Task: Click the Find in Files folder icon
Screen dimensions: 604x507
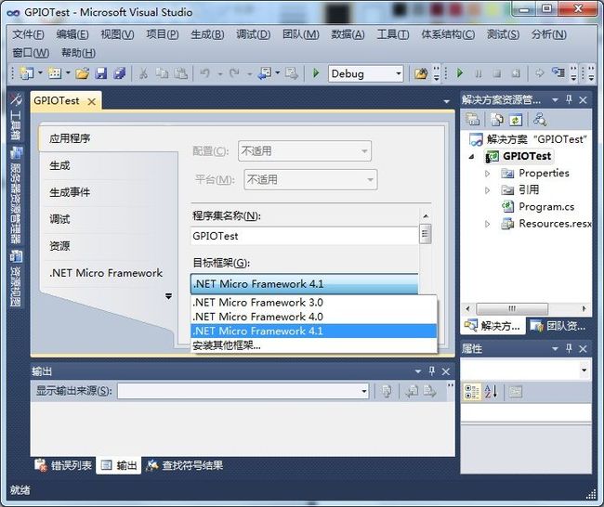Action: click(421, 73)
